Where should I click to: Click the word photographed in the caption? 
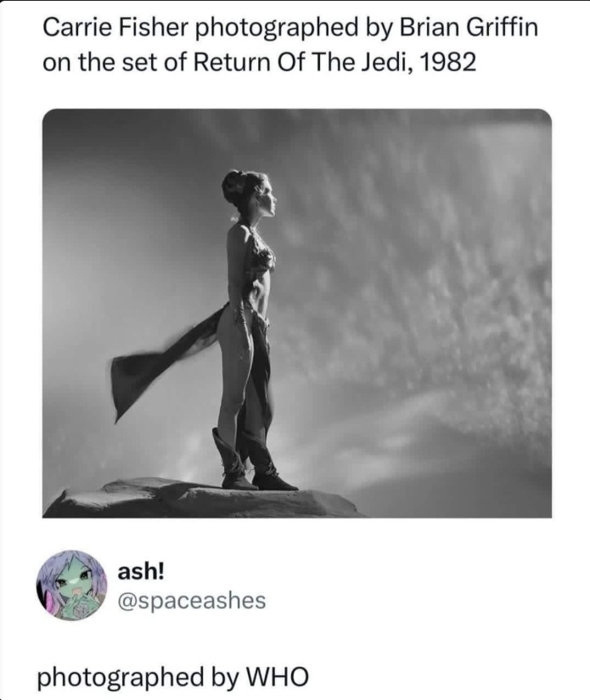(277, 29)
